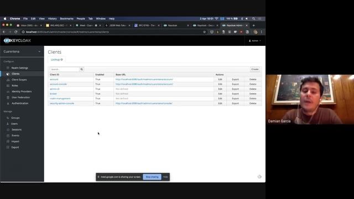
Task: Click the Realm Settings sidebar icon
Action: point(8,68)
